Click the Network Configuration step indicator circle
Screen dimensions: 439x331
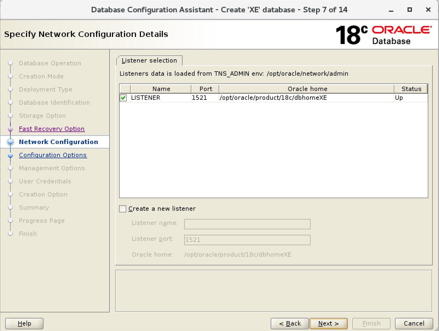pyautogui.click(x=10, y=142)
